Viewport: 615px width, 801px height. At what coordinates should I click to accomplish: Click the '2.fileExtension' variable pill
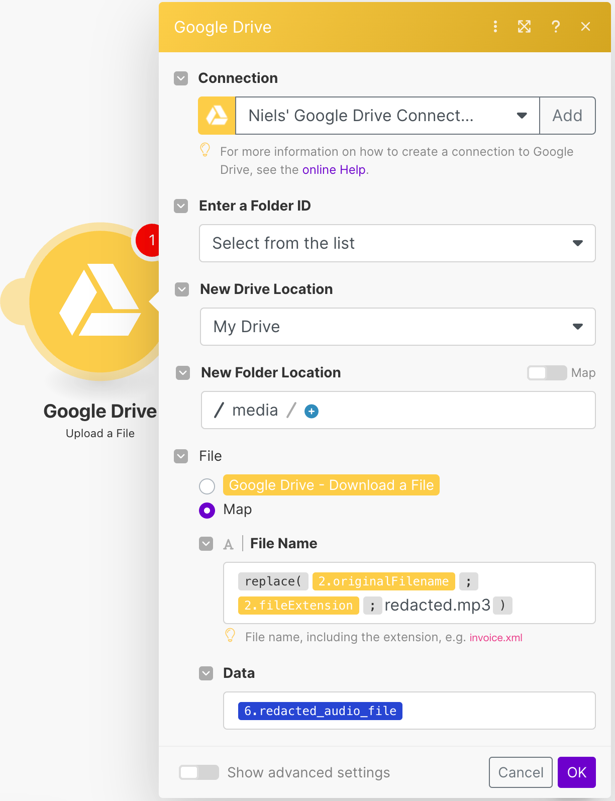tap(299, 606)
